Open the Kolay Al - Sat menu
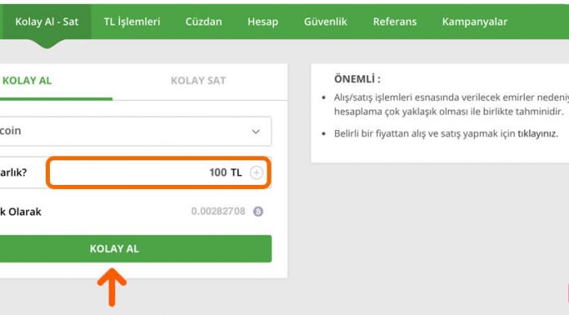Viewport: 569px width, 315px height. 47,22
